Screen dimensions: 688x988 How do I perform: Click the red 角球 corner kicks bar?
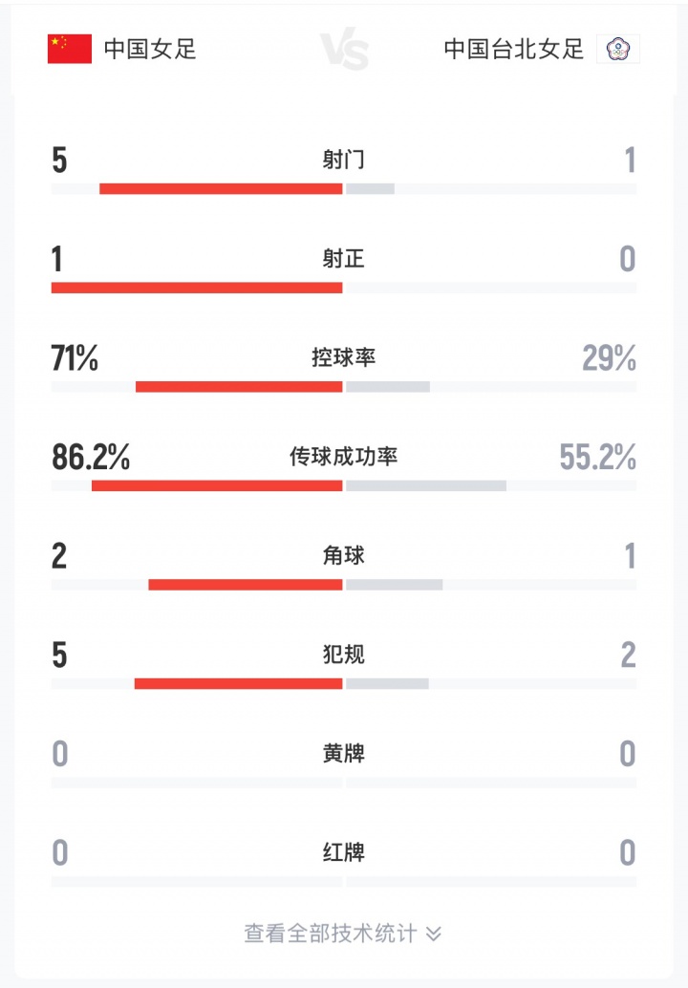tap(245, 584)
